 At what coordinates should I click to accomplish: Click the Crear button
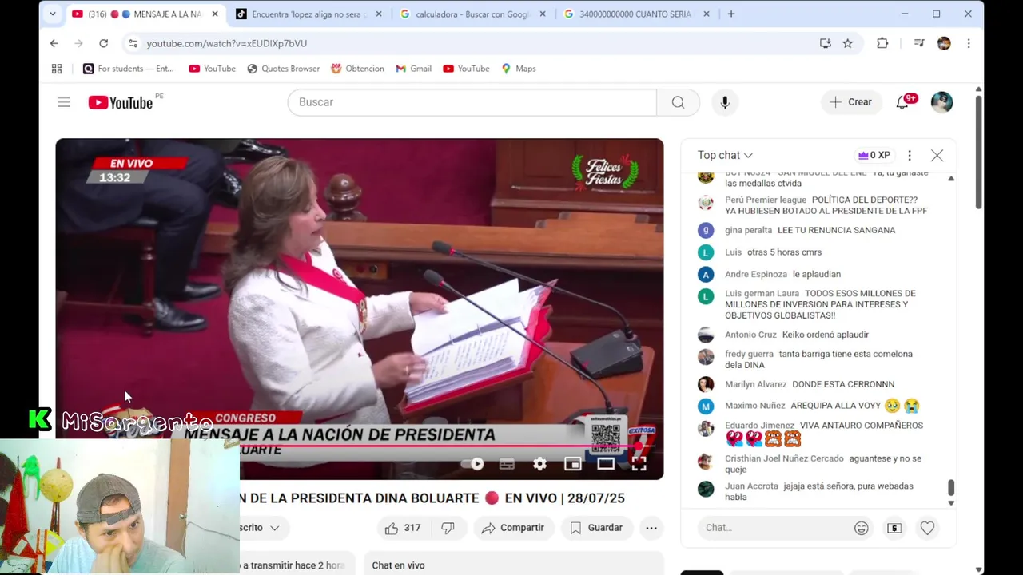(851, 102)
